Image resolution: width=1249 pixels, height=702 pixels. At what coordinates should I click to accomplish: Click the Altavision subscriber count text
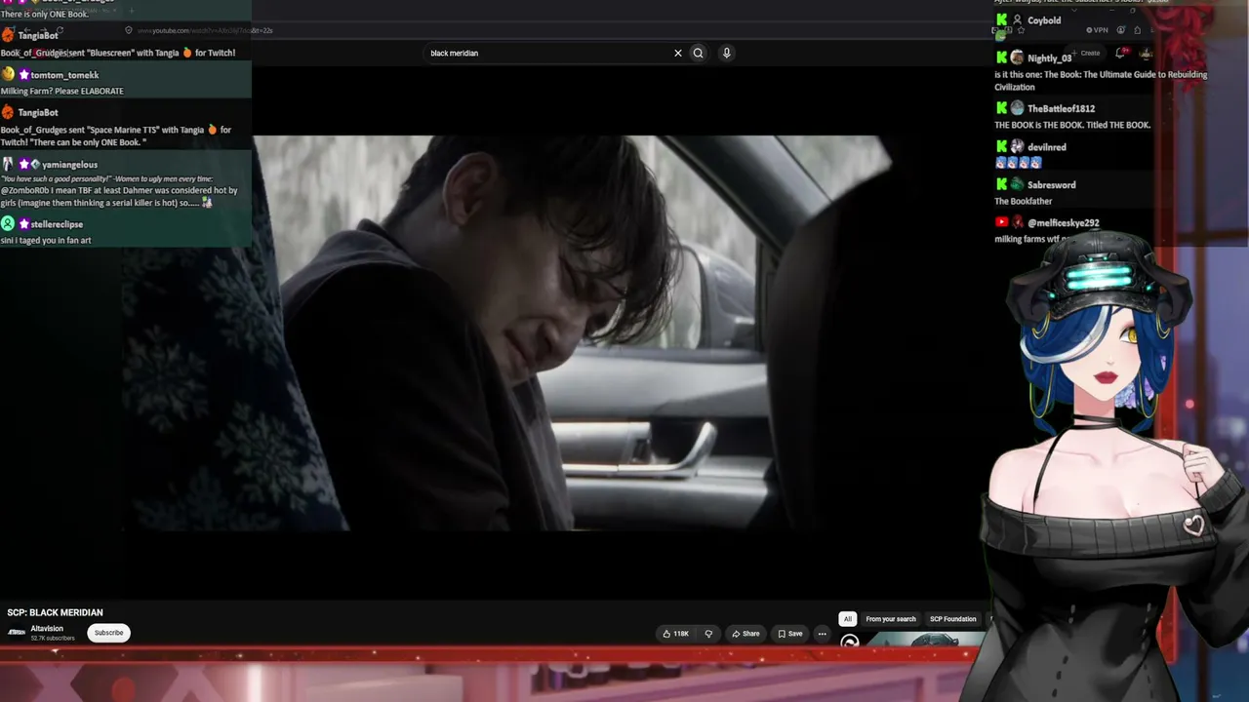click(53, 639)
